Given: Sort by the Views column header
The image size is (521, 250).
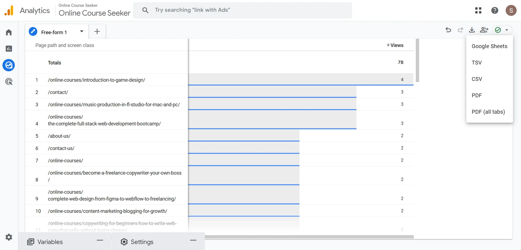Looking at the screenshot, I should (x=395, y=45).
